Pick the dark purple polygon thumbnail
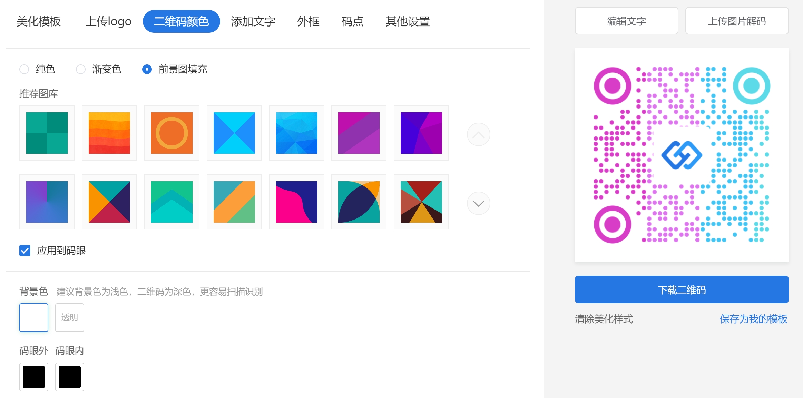The width and height of the screenshot is (803, 398). tap(421, 133)
